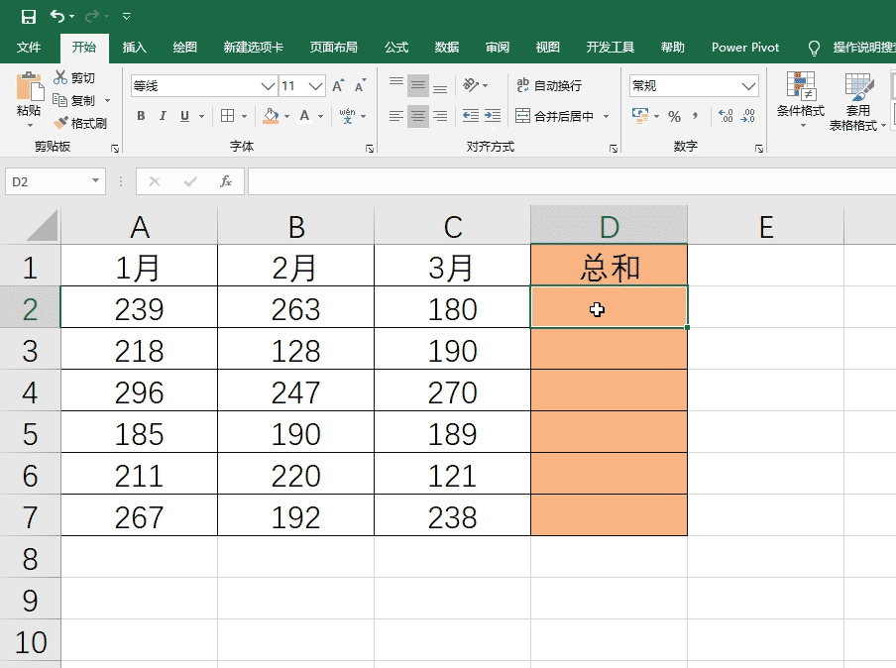Switch to the 视图 tab
This screenshot has width=896, height=668.
(x=547, y=48)
